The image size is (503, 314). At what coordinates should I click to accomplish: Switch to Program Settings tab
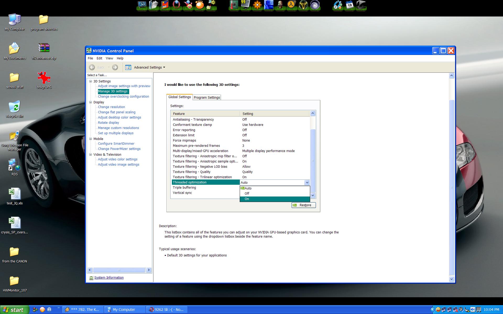point(207,98)
